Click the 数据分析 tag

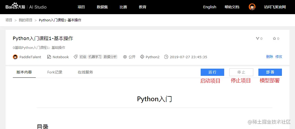pos(110,57)
